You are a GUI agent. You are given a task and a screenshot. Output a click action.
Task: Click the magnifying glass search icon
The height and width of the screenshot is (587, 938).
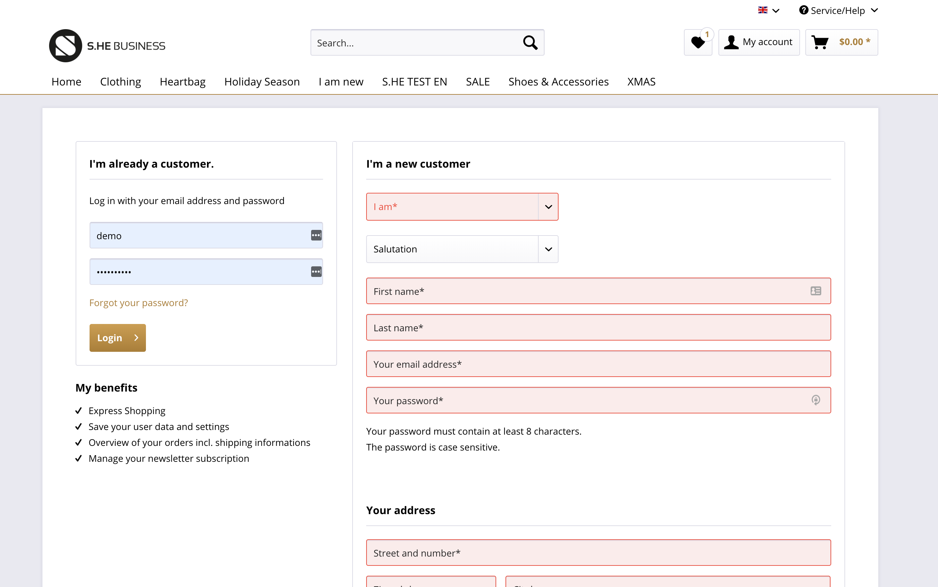pyautogui.click(x=530, y=42)
